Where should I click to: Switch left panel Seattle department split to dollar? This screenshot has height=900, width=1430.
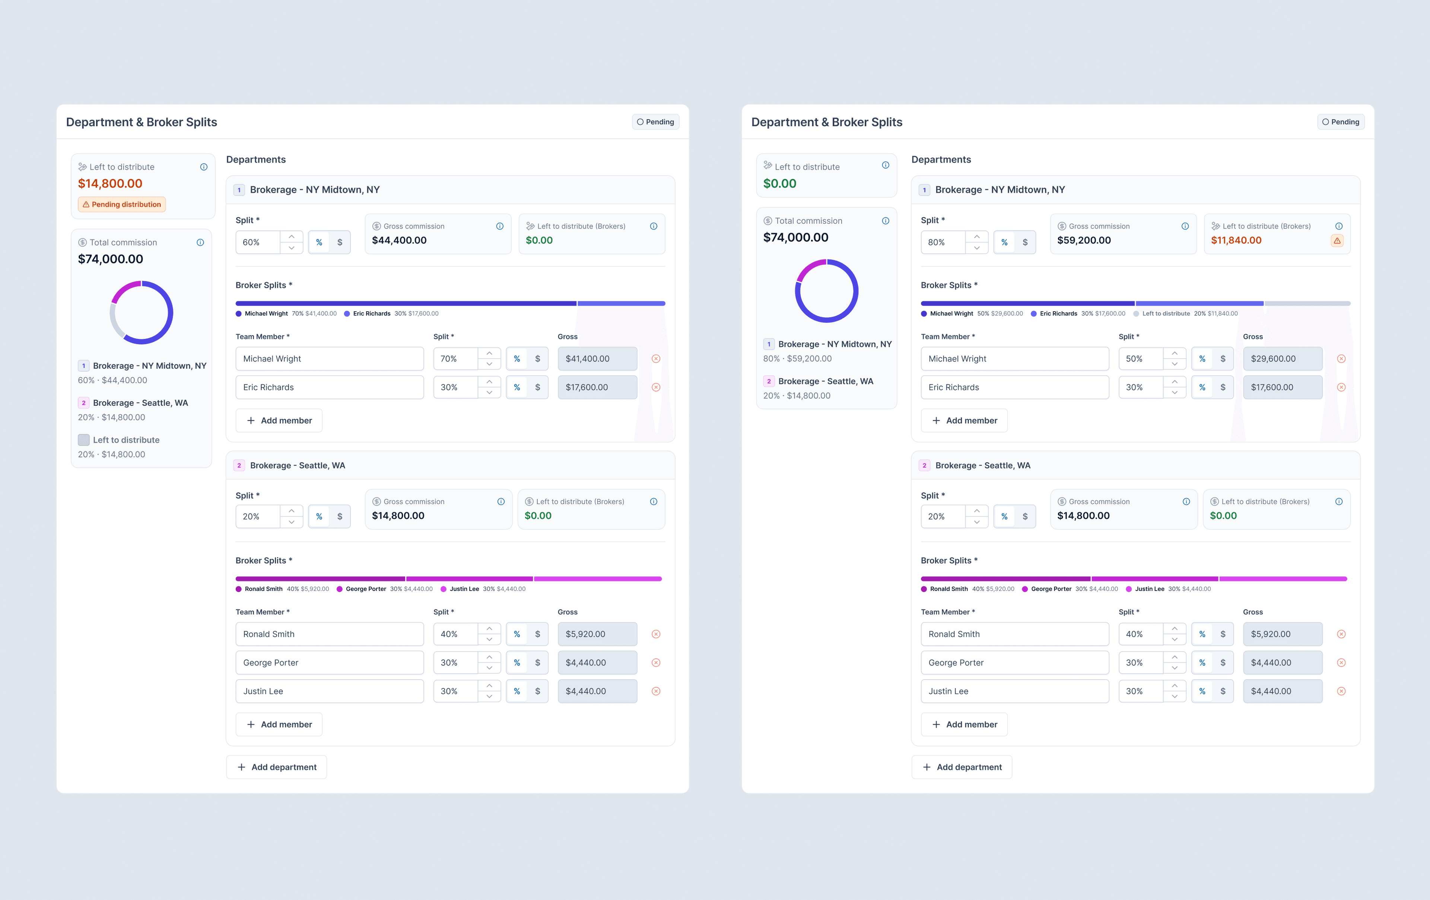click(340, 516)
